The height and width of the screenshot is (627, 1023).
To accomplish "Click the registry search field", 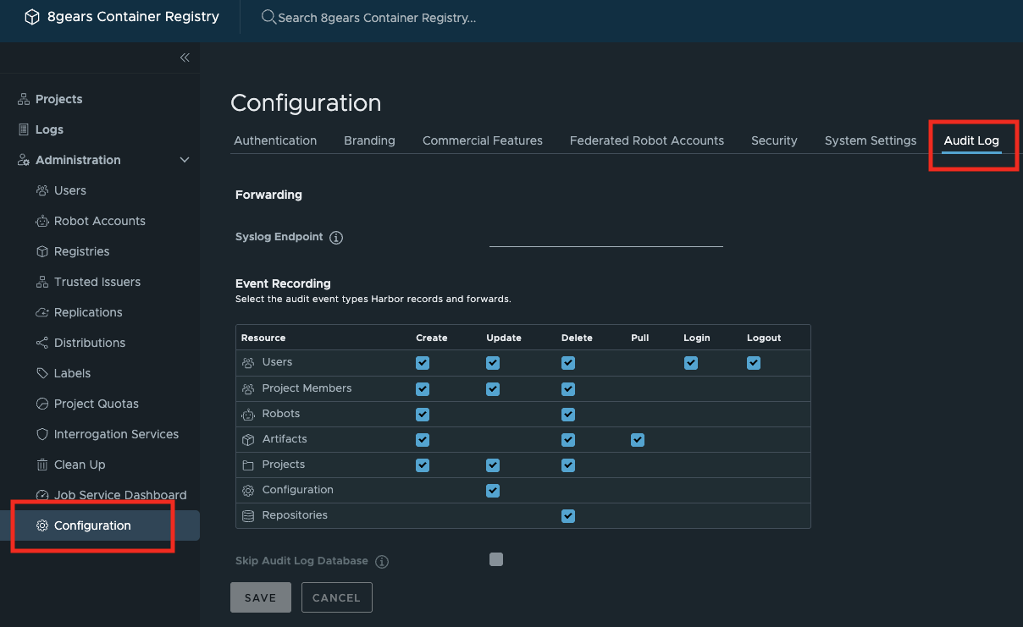I will (x=377, y=18).
